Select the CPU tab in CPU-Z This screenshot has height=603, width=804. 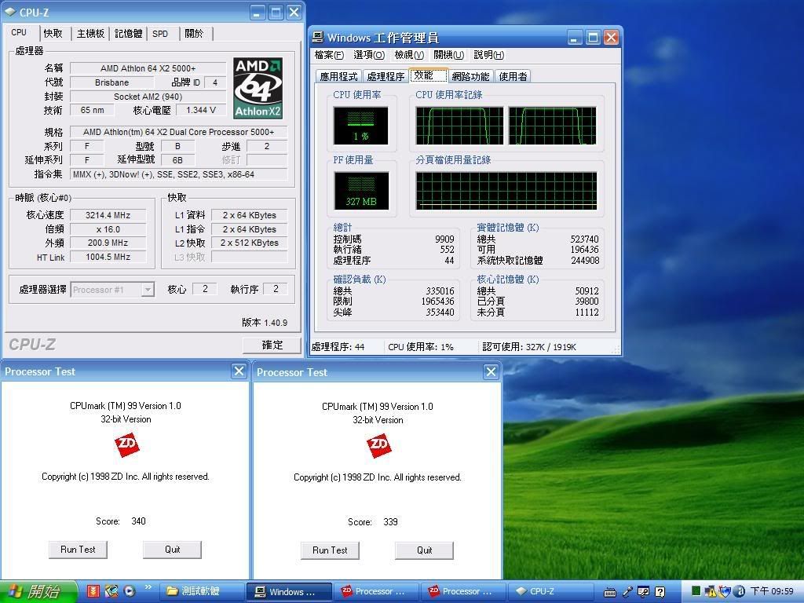[x=19, y=32]
